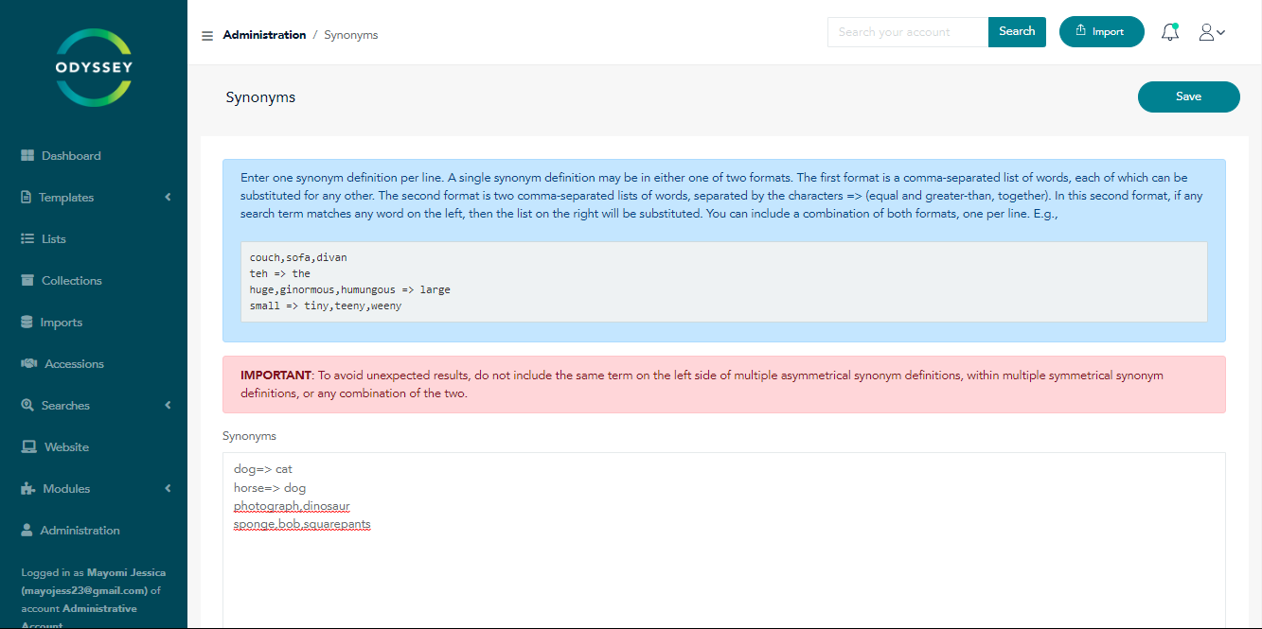Click the IMPORTANT warning label
Screen dimensions: 1262x629
click(276, 376)
